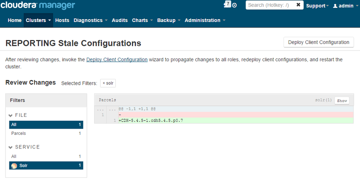Click the parcel notification badge showing 7
Screen dimensions: 360x194
pyautogui.click(x=228, y=4)
